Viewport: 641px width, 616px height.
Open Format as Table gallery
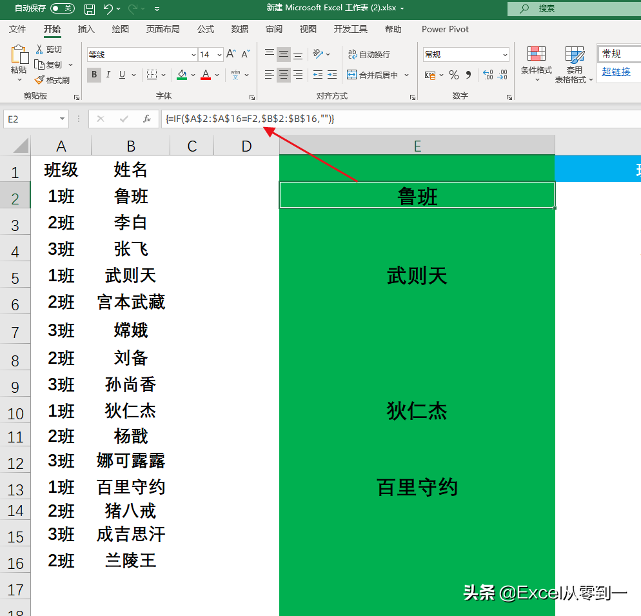point(573,65)
